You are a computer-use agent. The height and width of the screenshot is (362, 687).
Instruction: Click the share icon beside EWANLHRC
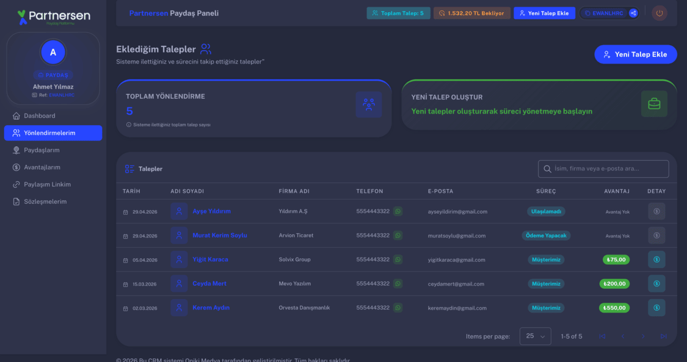pyautogui.click(x=633, y=13)
